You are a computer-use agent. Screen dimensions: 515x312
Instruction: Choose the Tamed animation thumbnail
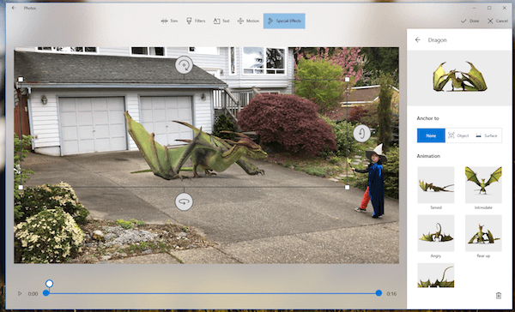point(436,185)
